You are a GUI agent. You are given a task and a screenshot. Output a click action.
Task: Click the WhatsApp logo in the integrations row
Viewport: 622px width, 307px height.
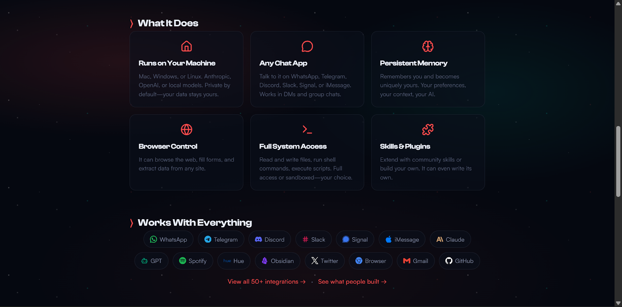click(153, 239)
